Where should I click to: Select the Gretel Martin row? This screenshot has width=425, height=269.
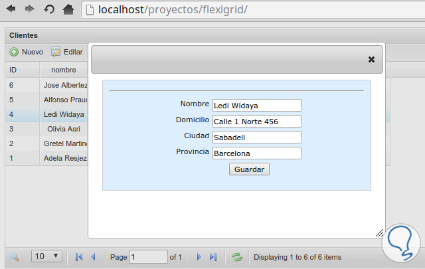[x=46, y=143]
